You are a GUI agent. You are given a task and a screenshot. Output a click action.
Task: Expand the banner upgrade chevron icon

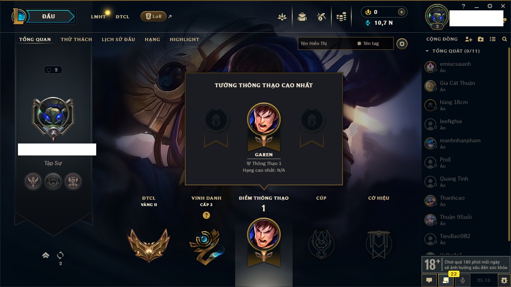(46, 255)
